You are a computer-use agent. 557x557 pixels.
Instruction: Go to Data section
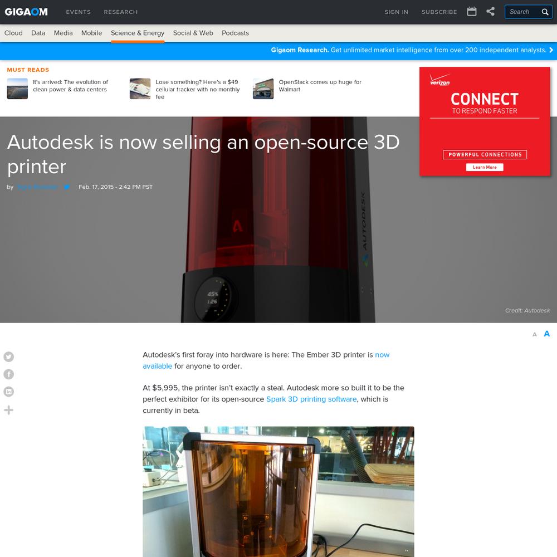[38, 33]
